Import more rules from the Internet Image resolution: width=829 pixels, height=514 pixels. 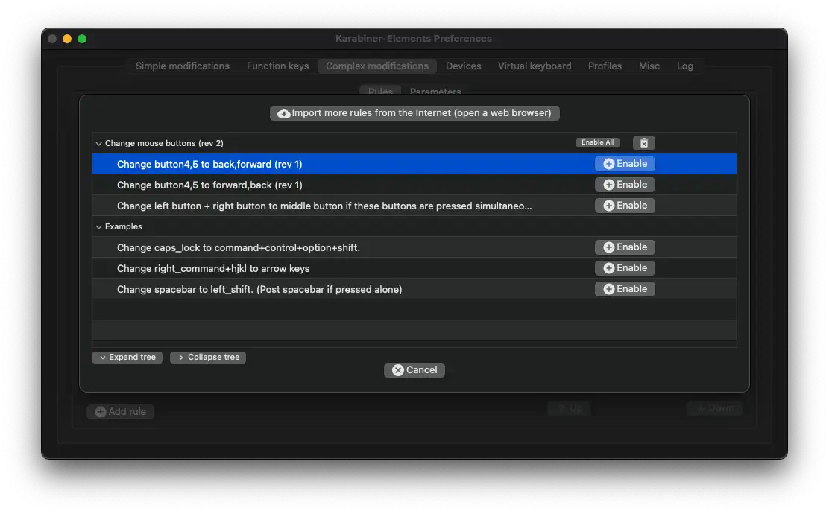coord(414,113)
